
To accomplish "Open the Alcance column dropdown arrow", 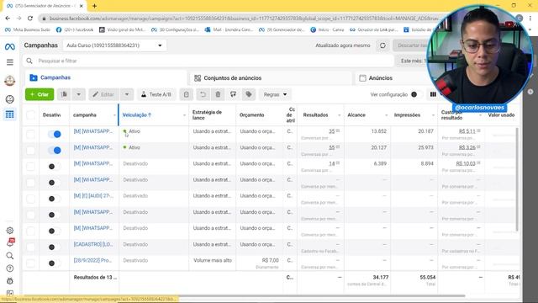I will tap(386, 115).
